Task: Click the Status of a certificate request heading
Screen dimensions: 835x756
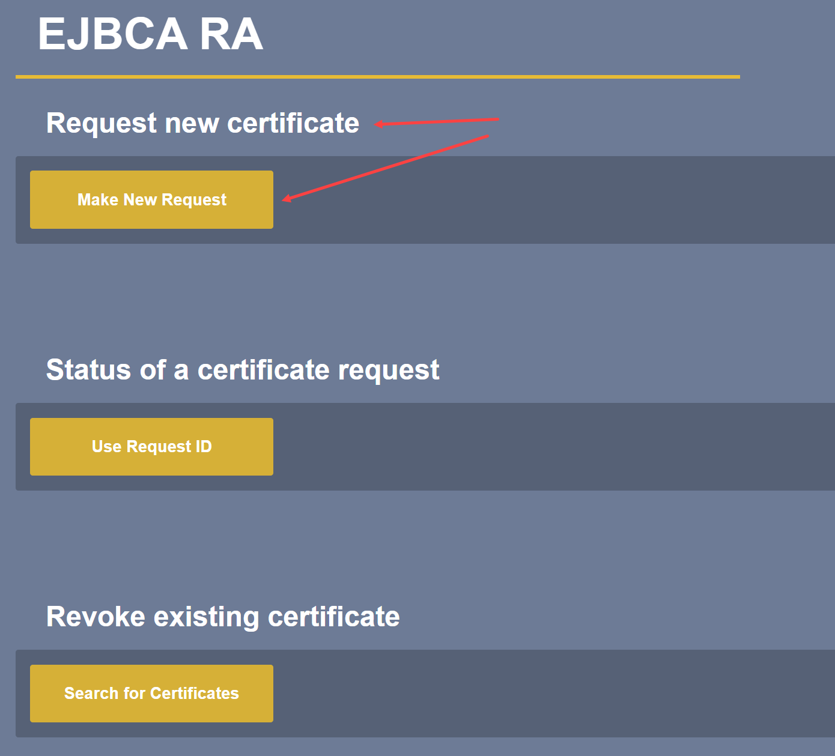Action: pos(243,370)
